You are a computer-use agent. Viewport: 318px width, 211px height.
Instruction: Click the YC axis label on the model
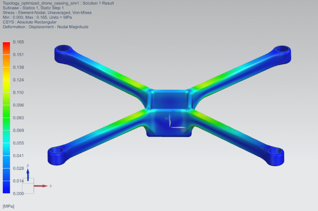[x=167, y=119]
